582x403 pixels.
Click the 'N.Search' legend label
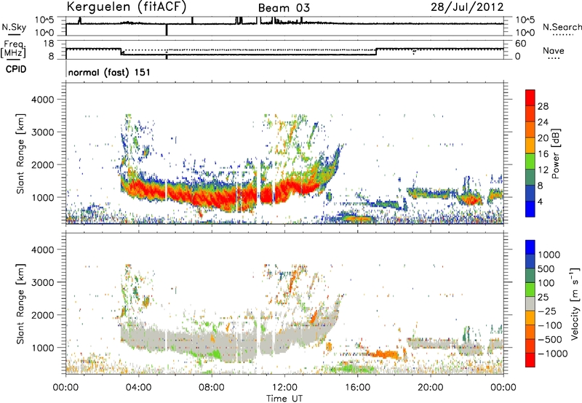562,27
